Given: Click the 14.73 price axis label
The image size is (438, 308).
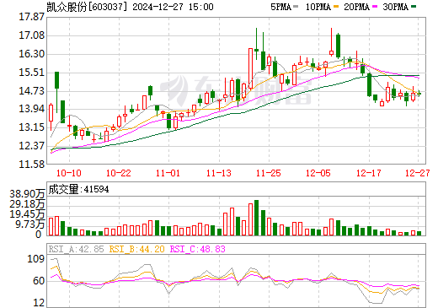Looking at the screenshot, I should pos(31,91).
